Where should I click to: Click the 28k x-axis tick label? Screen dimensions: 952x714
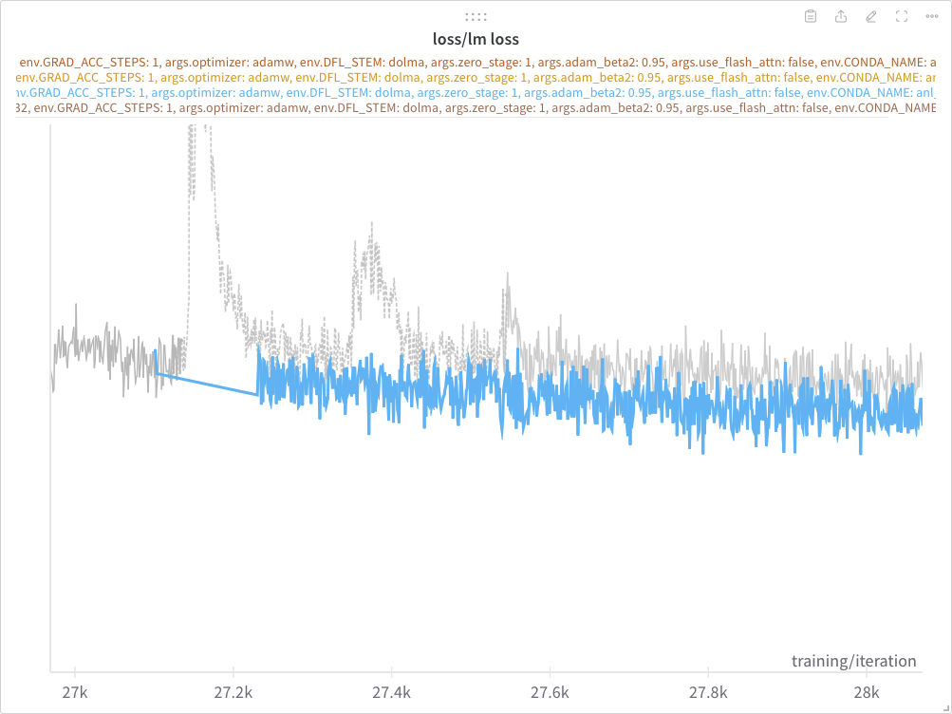[x=867, y=691]
